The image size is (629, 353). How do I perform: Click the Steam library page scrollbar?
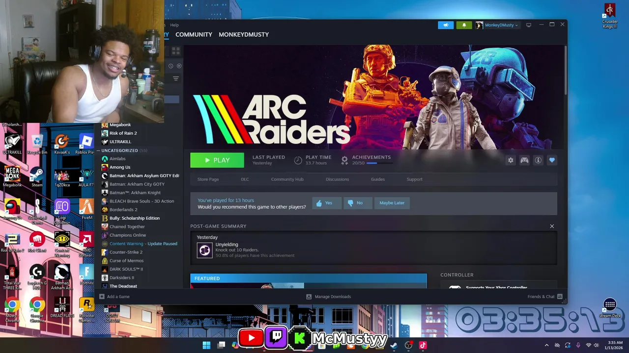coord(565,71)
